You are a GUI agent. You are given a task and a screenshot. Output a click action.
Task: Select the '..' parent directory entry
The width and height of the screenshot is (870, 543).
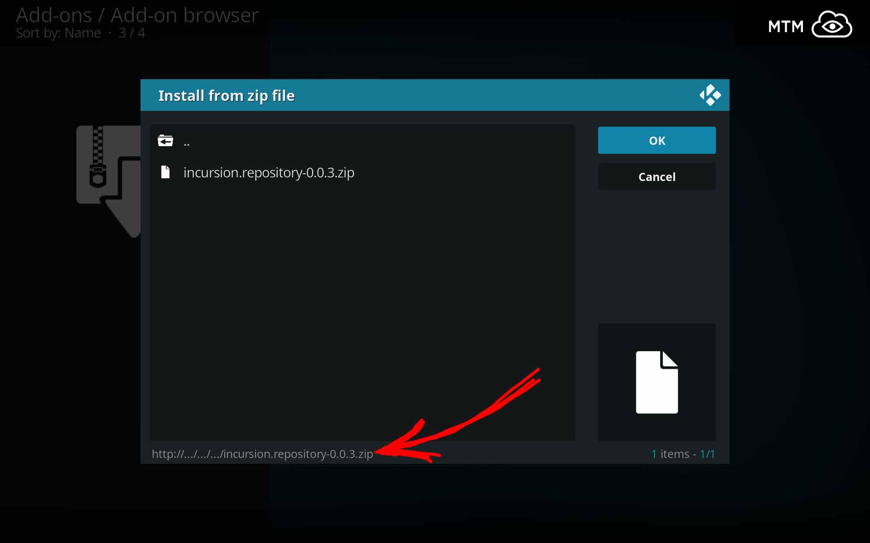(x=362, y=141)
